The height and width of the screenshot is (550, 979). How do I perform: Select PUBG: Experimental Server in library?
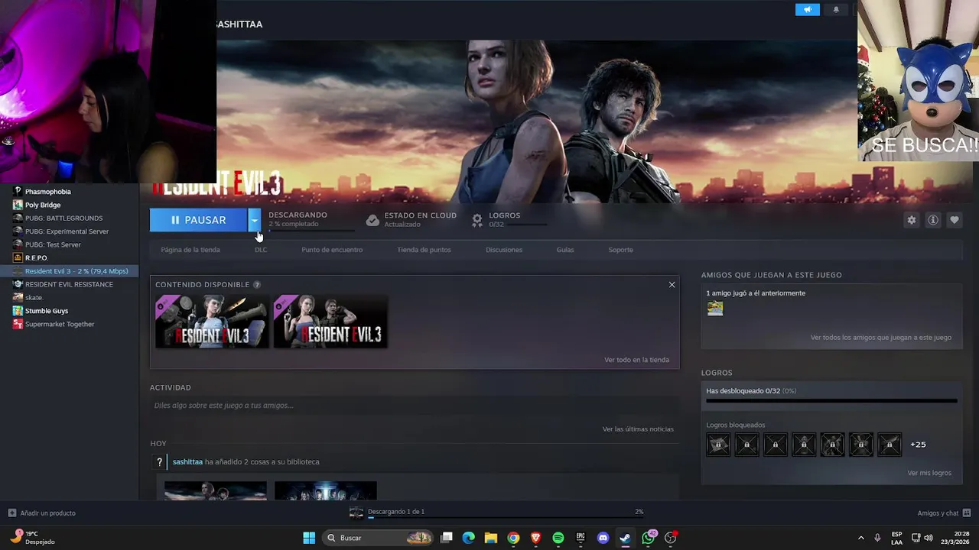tap(67, 231)
